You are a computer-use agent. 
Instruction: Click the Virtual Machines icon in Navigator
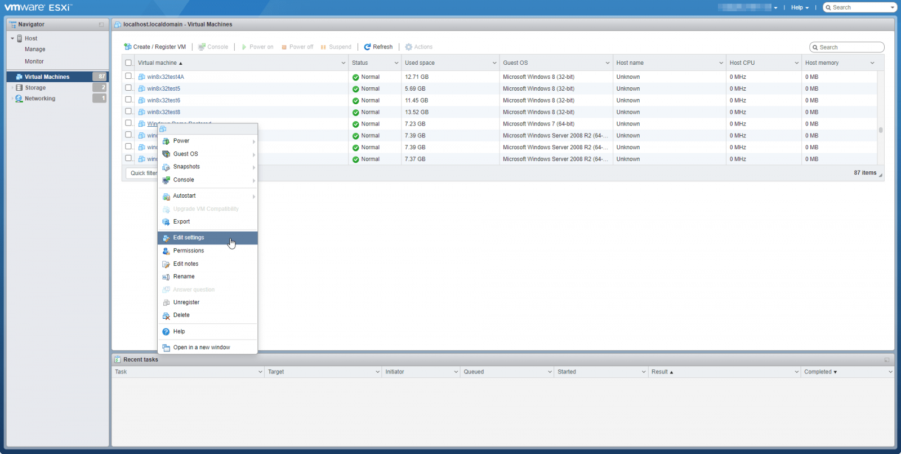pos(19,77)
